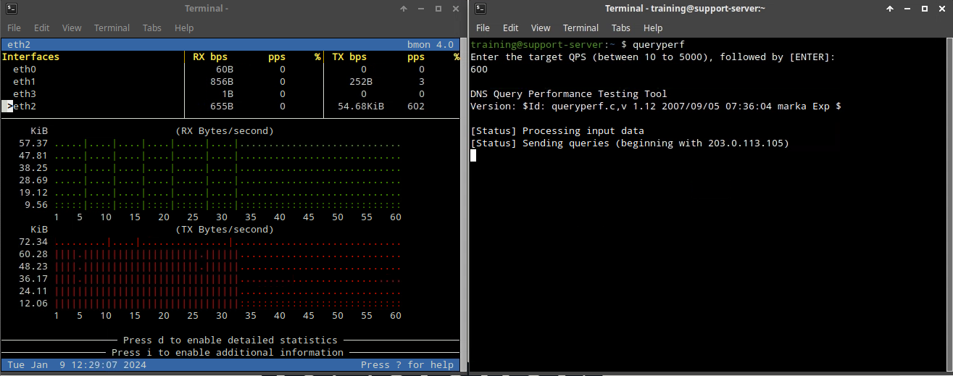
Task: Click the scrollbar of the bmon terminal
Action: coord(462,203)
